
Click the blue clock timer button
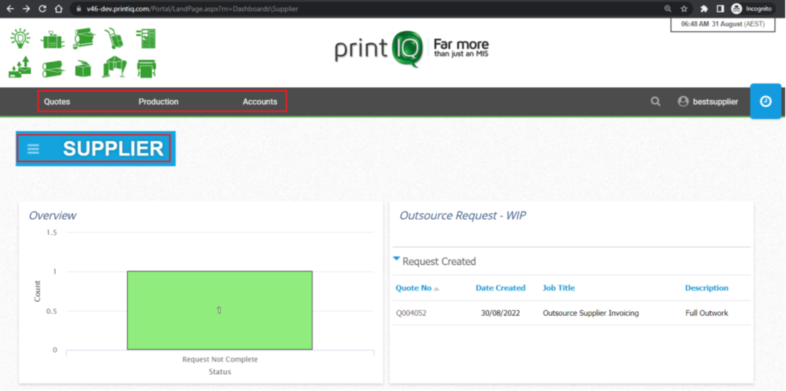[x=765, y=101]
